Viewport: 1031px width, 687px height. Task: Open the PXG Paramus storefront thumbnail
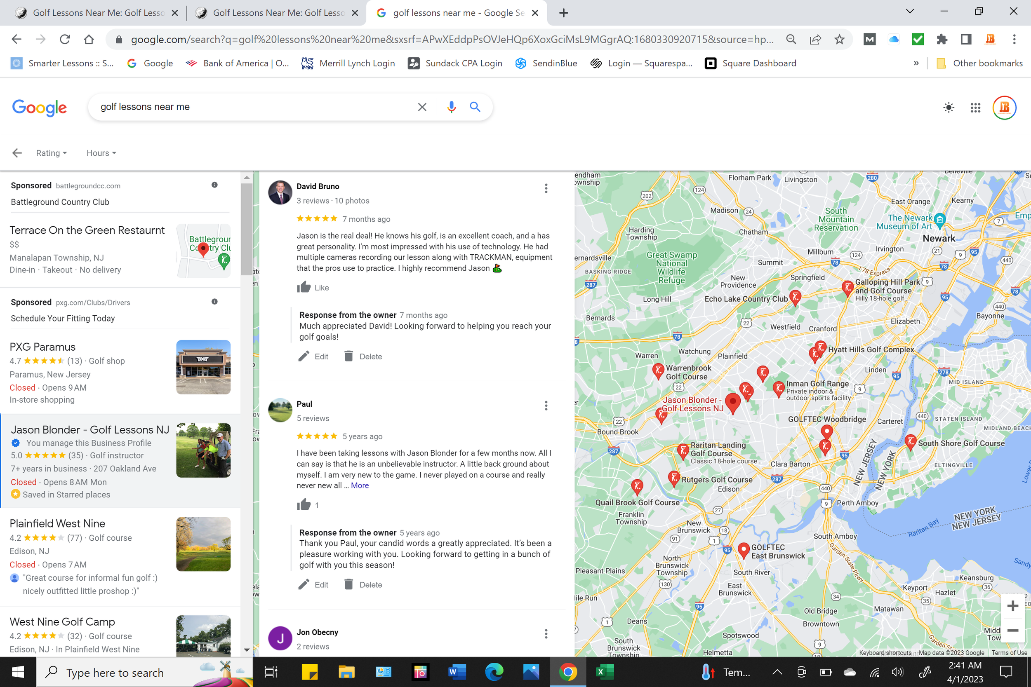point(203,367)
